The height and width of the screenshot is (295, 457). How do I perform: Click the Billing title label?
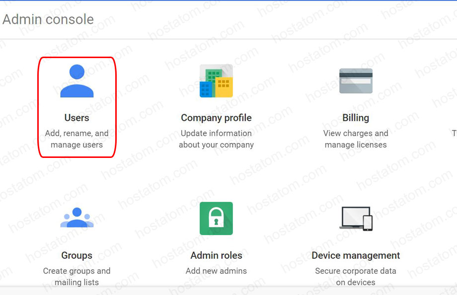(356, 118)
